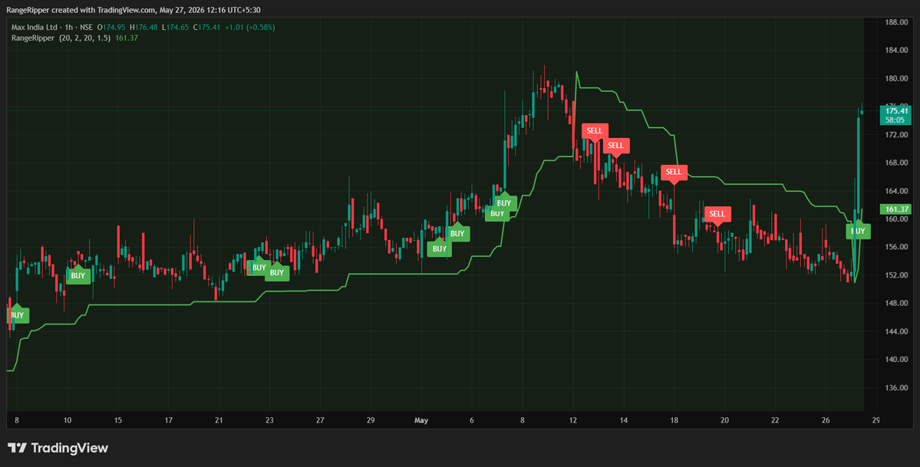
Task: Click the highest SELL signal label
Action: tap(595, 131)
